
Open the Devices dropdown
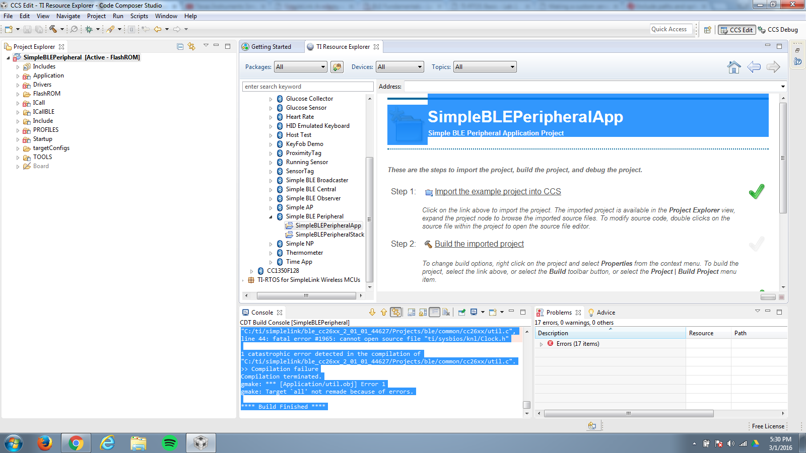coord(400,67)
